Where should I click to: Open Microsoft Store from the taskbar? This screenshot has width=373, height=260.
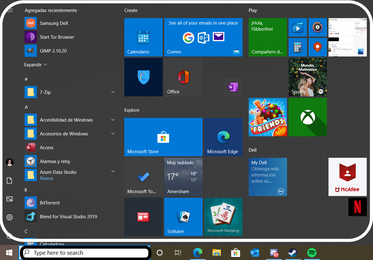pos(235,253)
